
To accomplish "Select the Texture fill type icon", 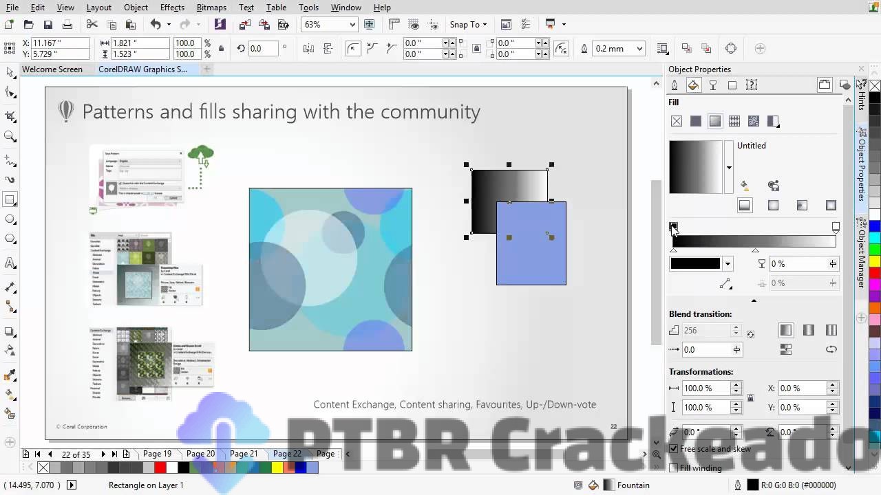I will point(754,121).
